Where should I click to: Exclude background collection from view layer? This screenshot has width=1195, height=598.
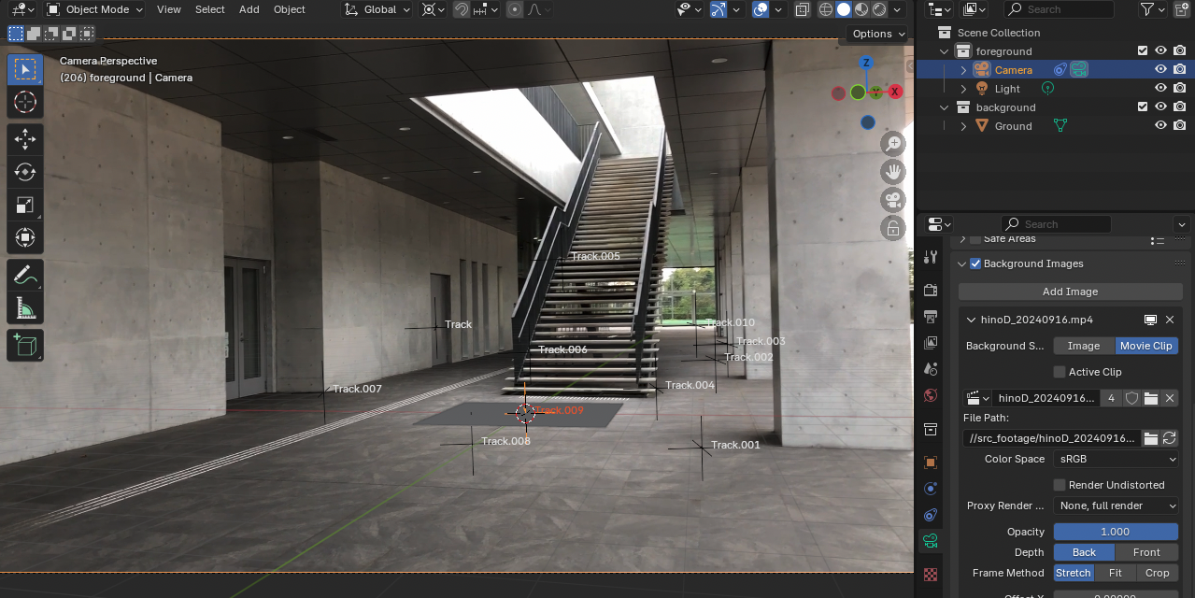pos(1142,107)
